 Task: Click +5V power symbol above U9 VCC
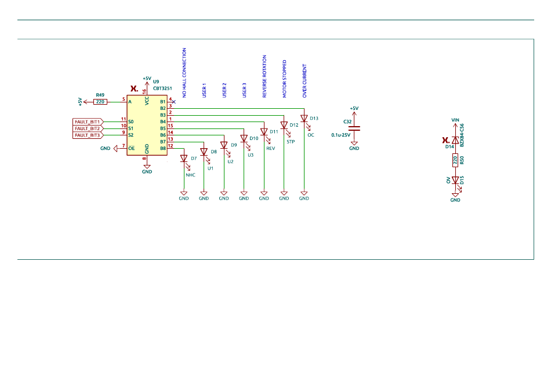pyautogui.click(x=147, y=82)
